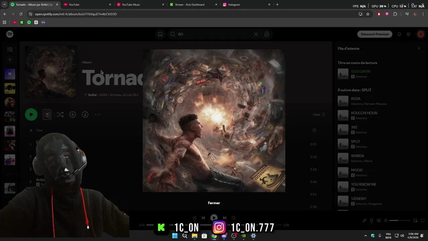Switch to the Instagram tab
Image resolution: width=428 pixels, height=241 pixels.
click(246, 5)
